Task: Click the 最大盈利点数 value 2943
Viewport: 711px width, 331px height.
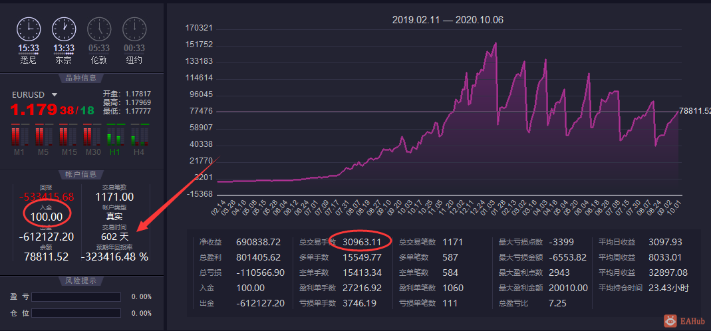Action: pos(559,273)
